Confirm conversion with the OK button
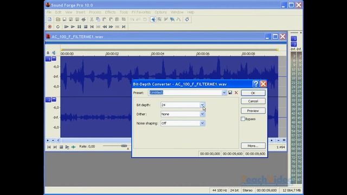 (x=253, y=93)
